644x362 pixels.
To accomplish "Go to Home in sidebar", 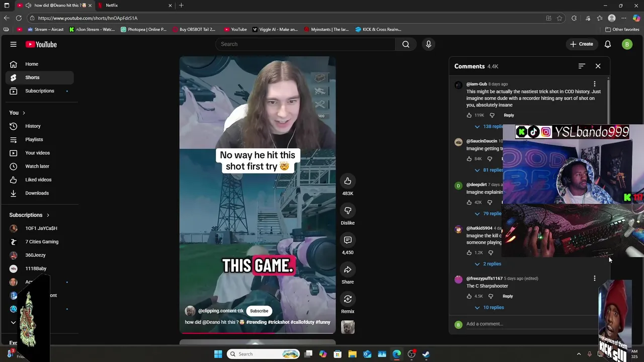I will 39,64.
